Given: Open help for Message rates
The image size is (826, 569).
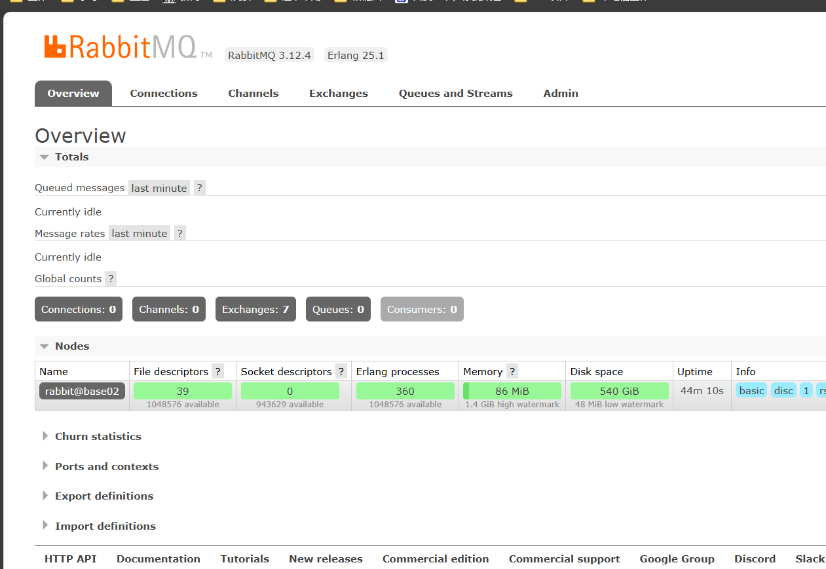Looking at the screenshot, I should click(180, 233).
